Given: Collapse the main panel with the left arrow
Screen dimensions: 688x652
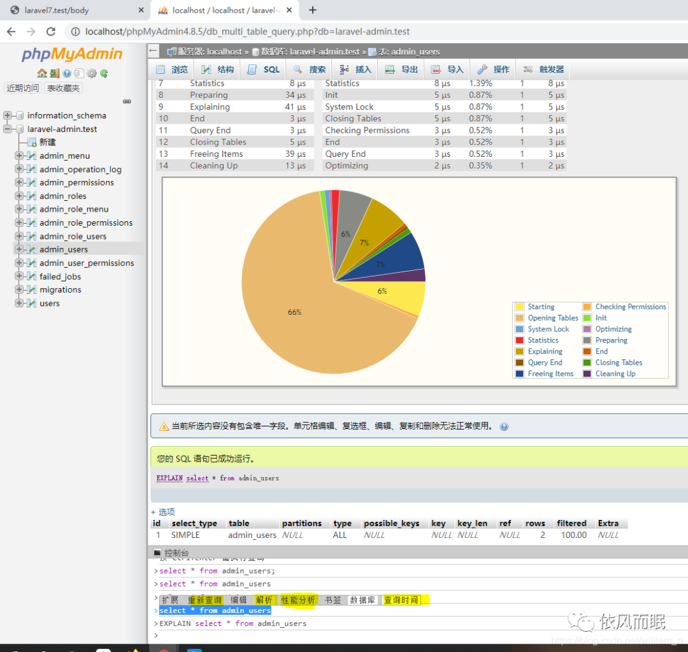Looking at the screenshot, I should 153,51.
